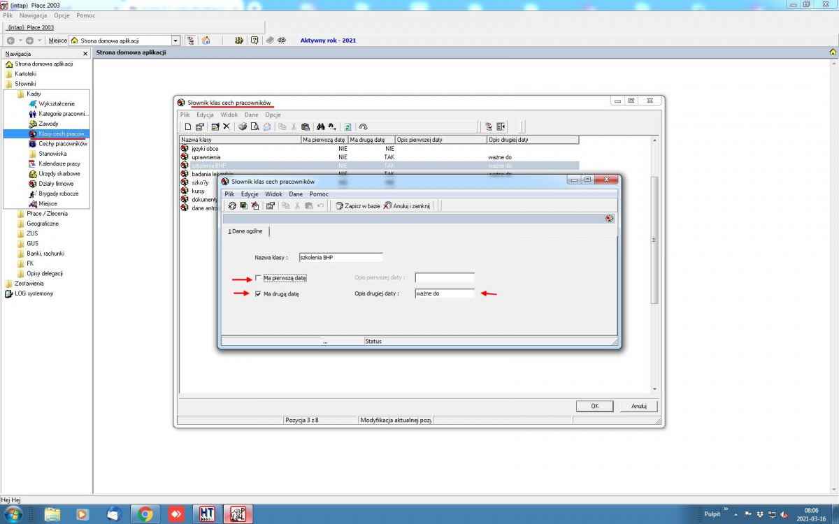Click the OK button in dictionary window
Viewport: 839px width, 524px height.
point(594,406)
